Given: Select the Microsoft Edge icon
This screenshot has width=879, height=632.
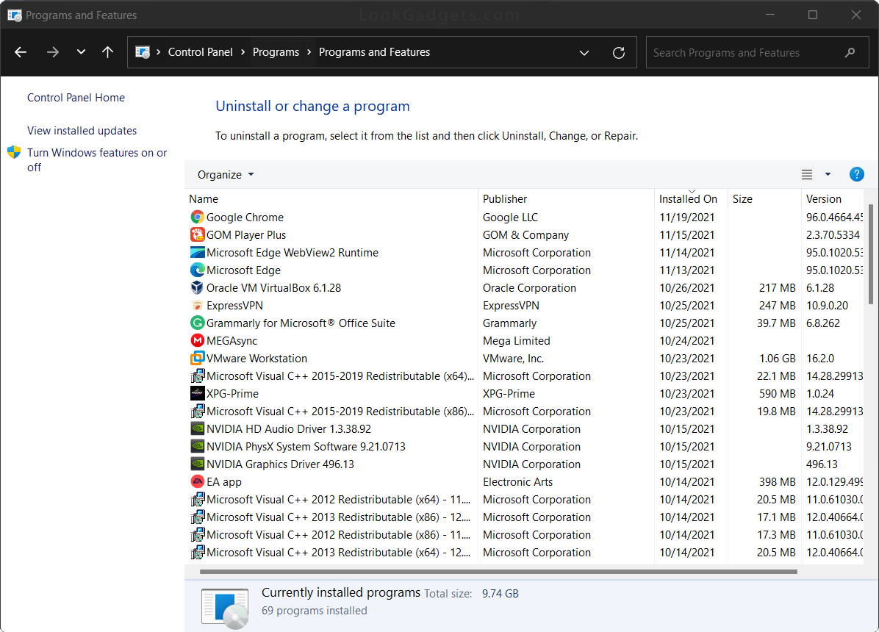Looking at the screenshot, I should (197, 270).
